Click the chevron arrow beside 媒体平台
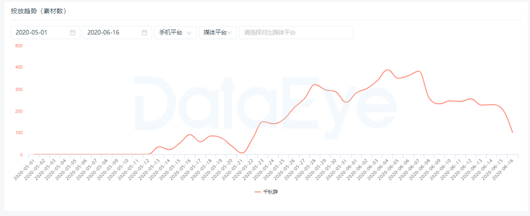This screenshot has width=530, height=216. coord(231,32)
